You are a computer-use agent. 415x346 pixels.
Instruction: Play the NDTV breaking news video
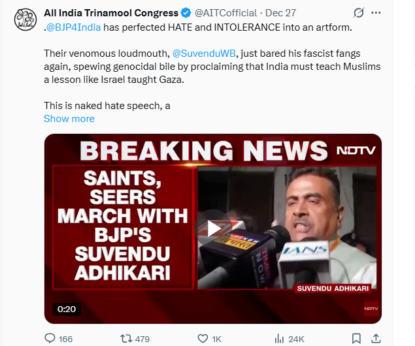214,228
